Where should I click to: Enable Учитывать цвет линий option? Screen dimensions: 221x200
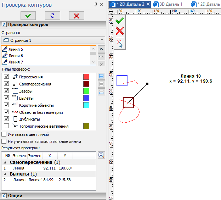(x=4, y=134)
